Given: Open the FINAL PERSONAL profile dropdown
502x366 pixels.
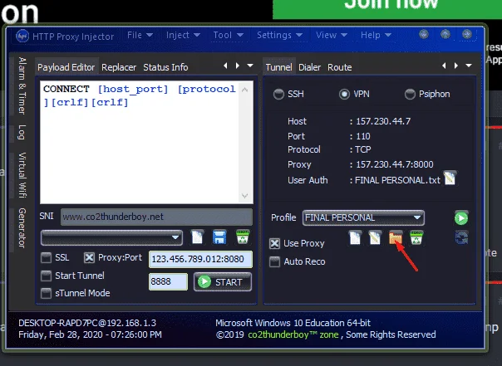Looking at the screenshot, I should (x=363, y=218).
